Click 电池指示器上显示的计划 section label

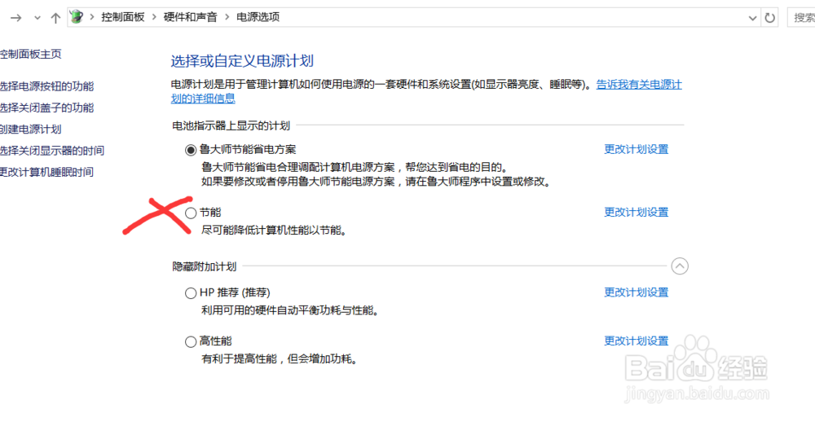tap(231, 125)
